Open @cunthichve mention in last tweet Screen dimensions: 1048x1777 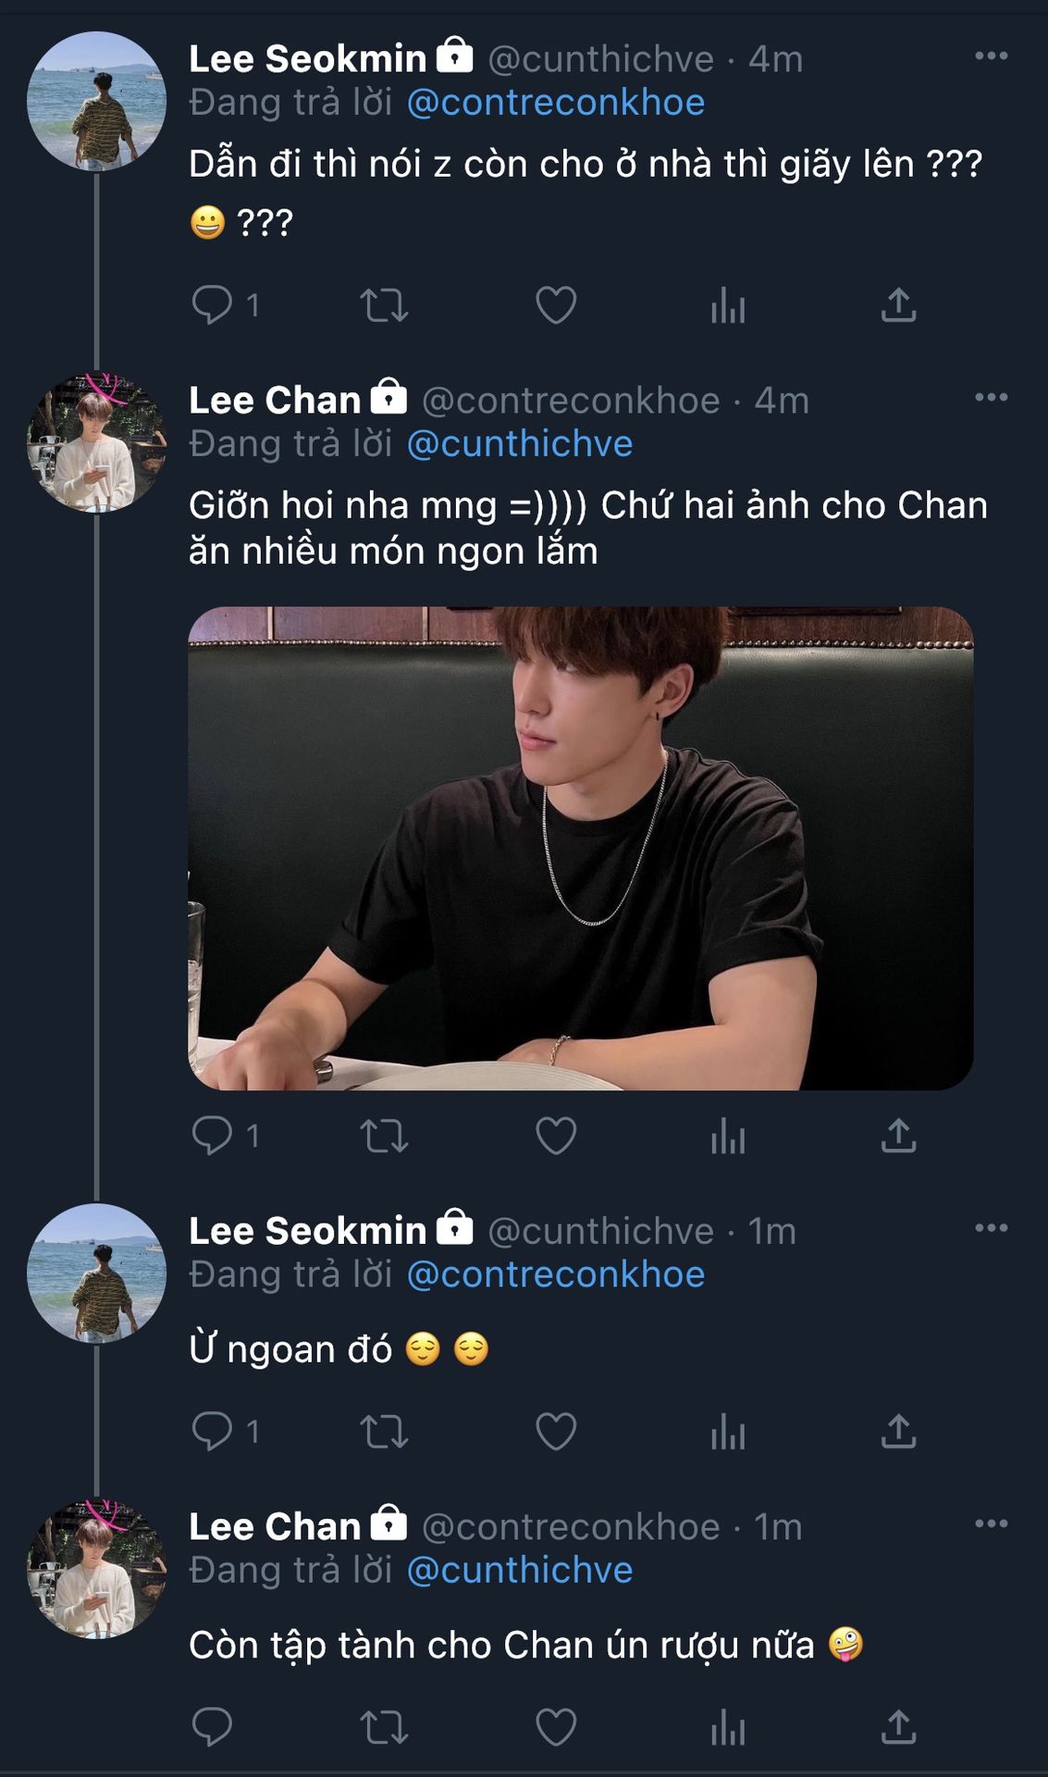pos(519,1571)
